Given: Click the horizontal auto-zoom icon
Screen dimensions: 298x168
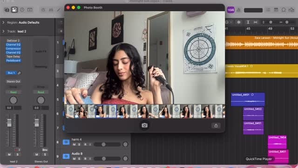Looking at the screenshot, I should [256, 22].
